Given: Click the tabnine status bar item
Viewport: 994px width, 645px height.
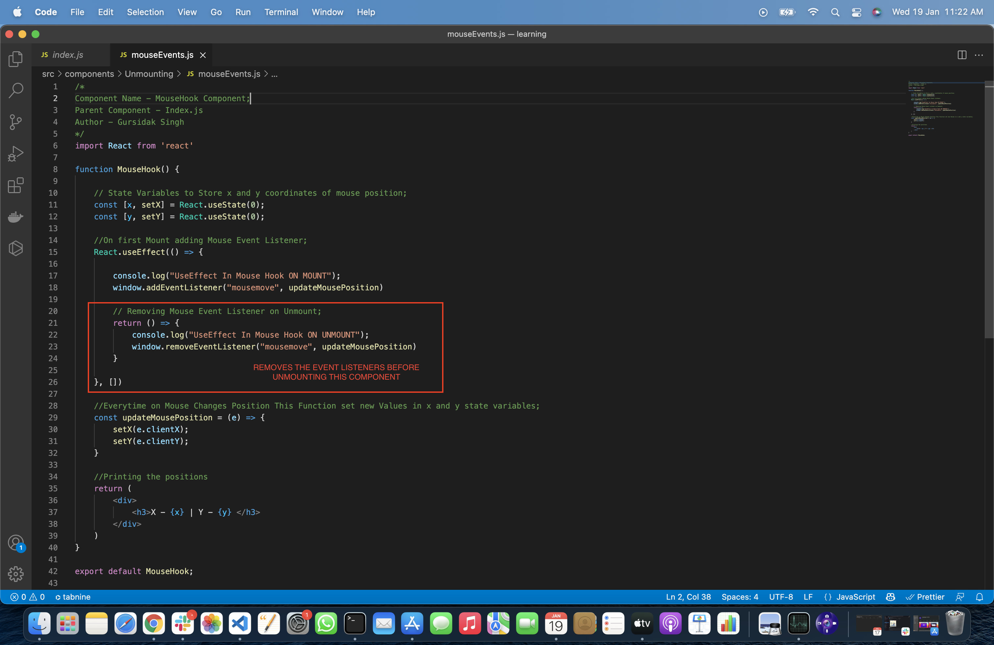Looking at the screenshot, I should (x=73, y=597).
